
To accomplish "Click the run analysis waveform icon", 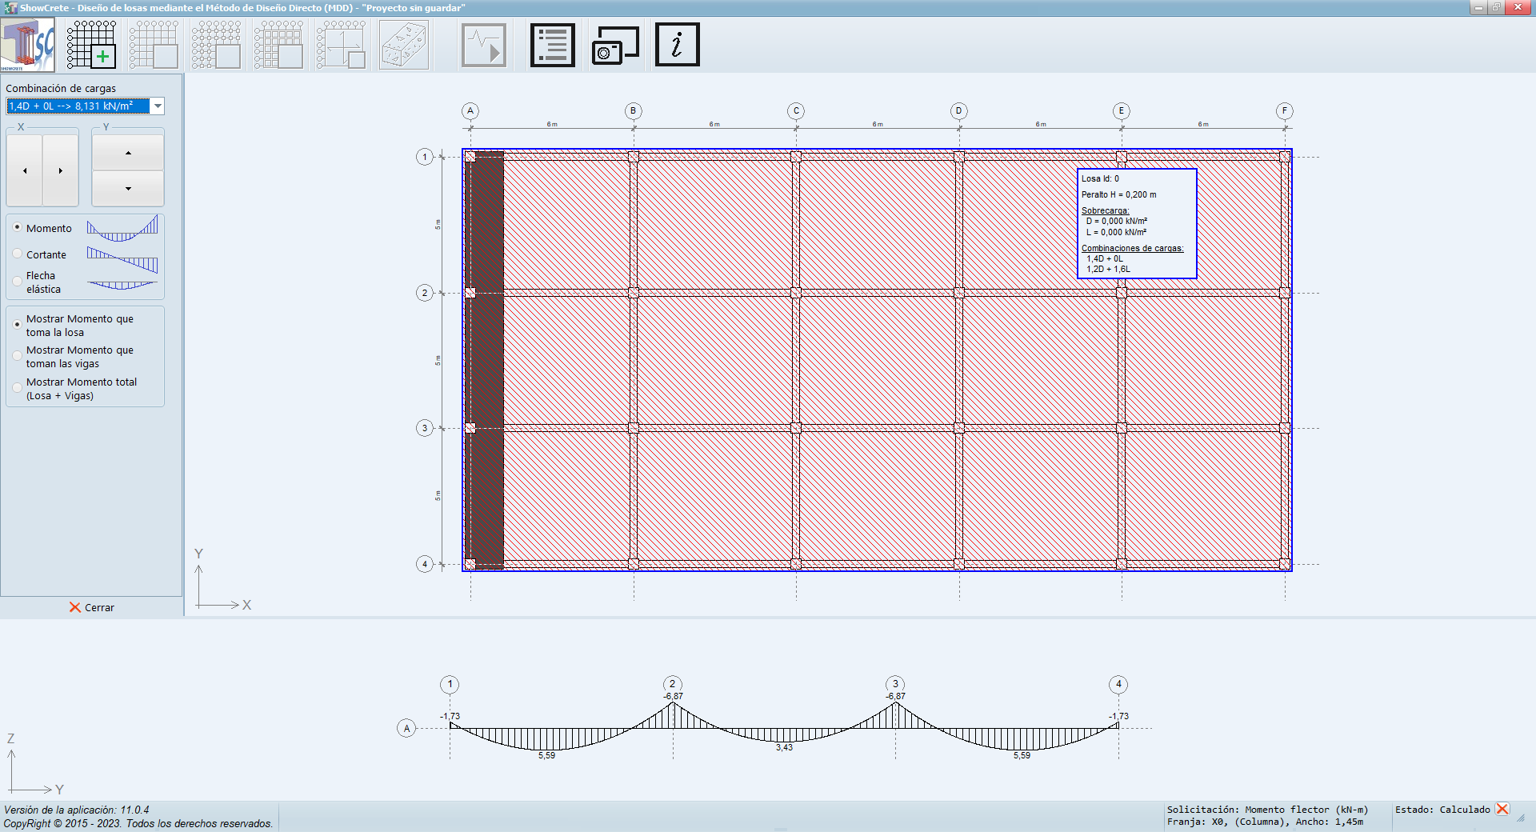I will [x=483, y=45].
